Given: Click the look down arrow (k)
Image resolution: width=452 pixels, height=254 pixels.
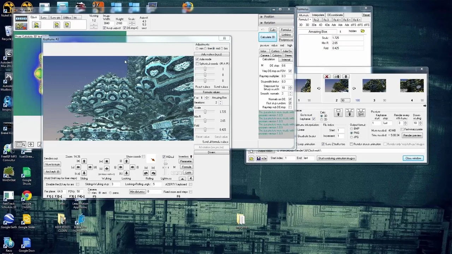Looking at the screenshot, I should point(126,173).
